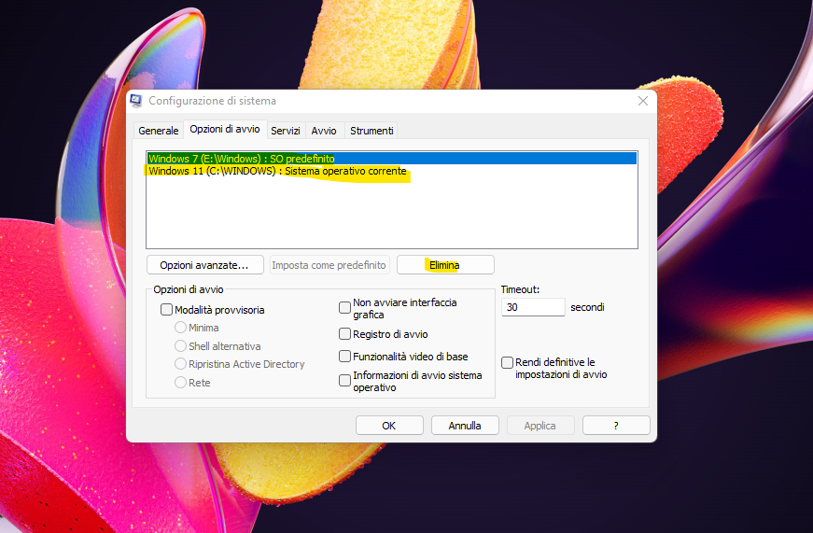Select the Windows 11 boot entry

tap(277, 172)
